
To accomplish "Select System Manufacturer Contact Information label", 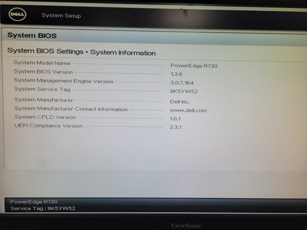I will (71, 109).
